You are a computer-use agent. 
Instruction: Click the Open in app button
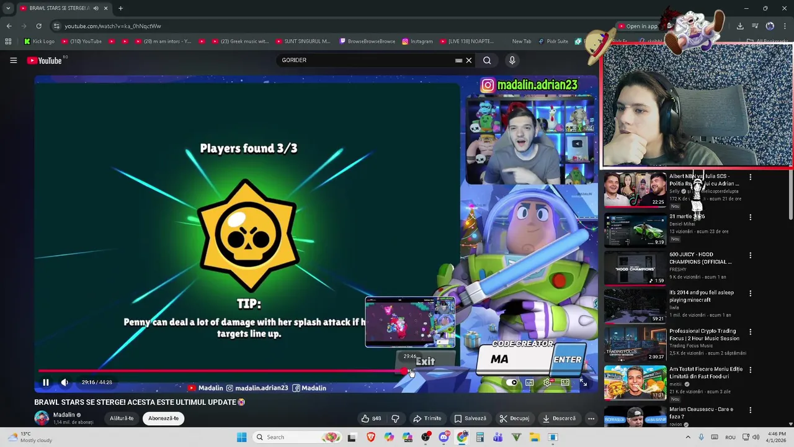coord(638,26)
